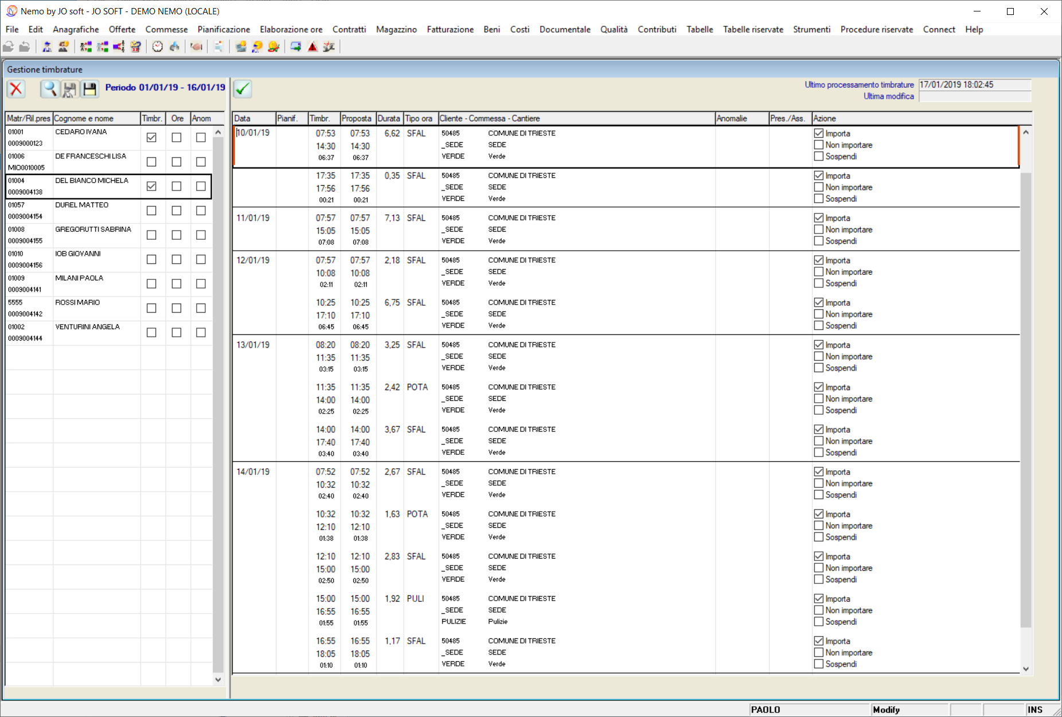Click the grayed floppy disk with person icon

(70, 89)
